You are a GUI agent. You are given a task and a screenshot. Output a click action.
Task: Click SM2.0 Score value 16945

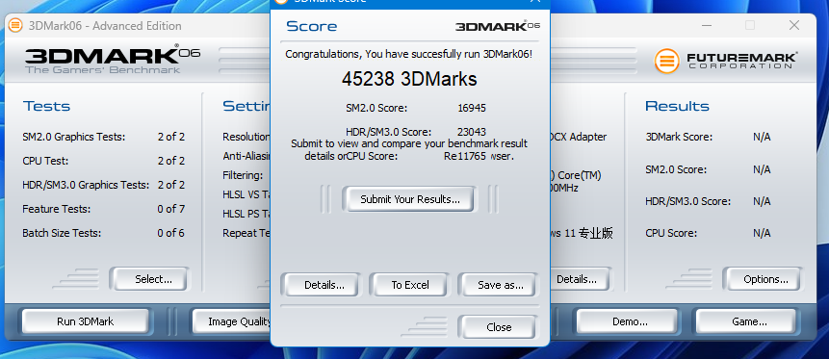(472, 108)
